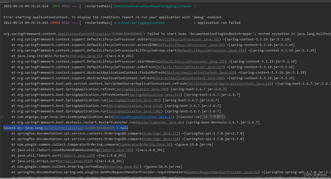Click 'Application run failed' message
This screenshot has width=331, height=179.
(219, 23)
